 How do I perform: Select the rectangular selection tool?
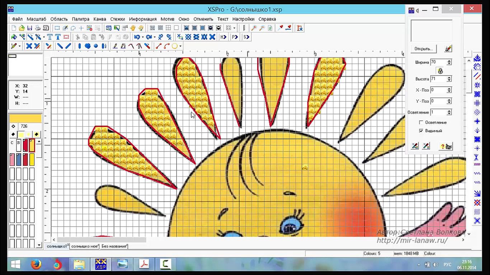(57, 28)
